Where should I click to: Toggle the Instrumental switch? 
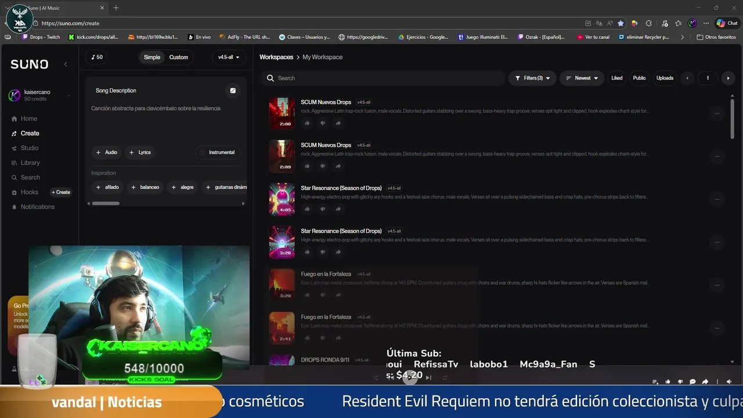tap(217, 152)
